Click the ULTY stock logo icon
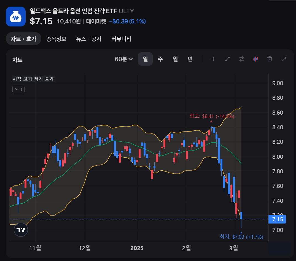This screenshot has width=296, height=261. [16, 17]
